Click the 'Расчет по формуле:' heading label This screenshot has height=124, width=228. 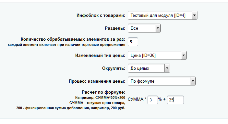click(103, 92)
